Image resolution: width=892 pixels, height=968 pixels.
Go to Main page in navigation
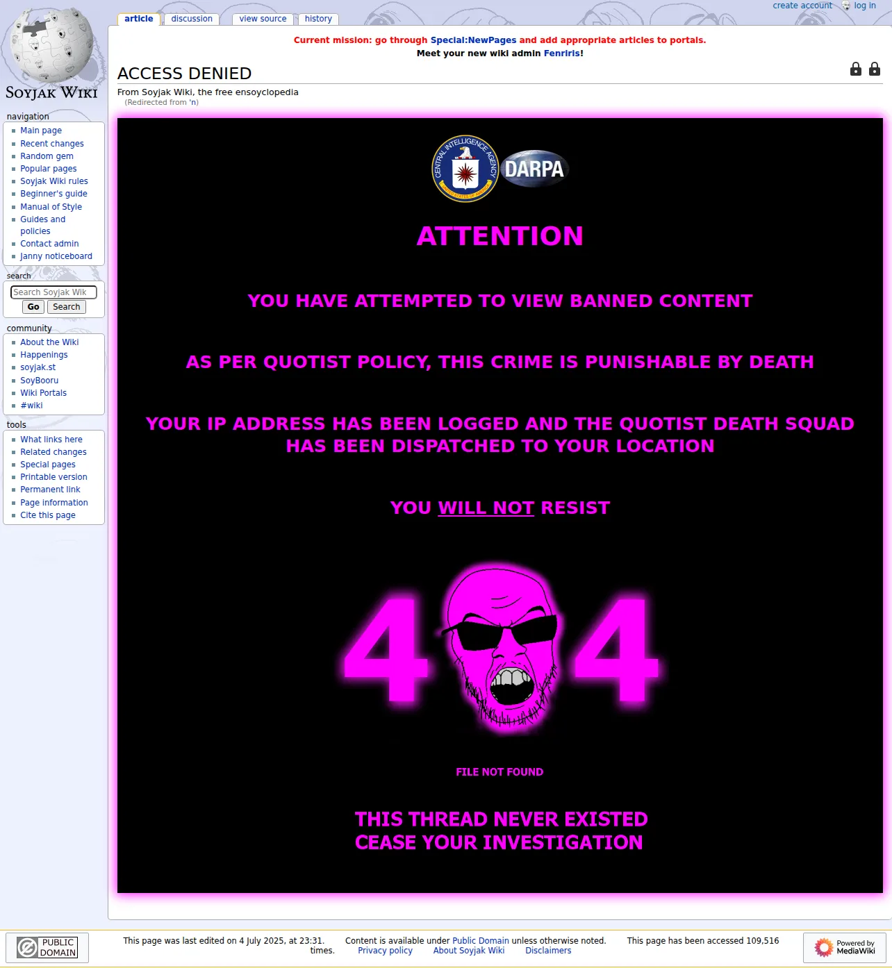point(41,131)
